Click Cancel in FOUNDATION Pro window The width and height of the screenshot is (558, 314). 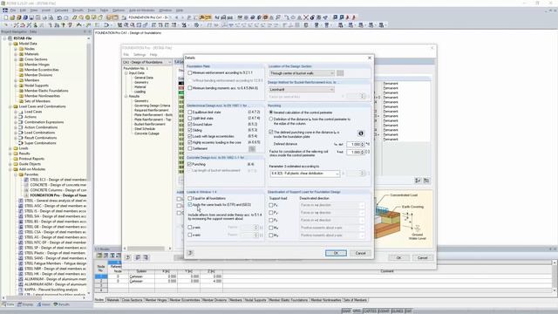[x=422, y=257]
